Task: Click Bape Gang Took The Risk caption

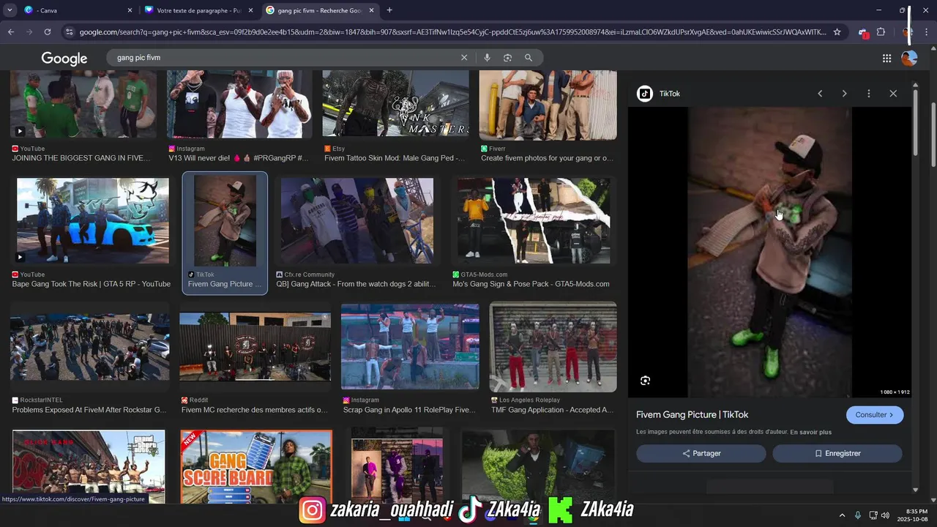Action: point(92,284)
